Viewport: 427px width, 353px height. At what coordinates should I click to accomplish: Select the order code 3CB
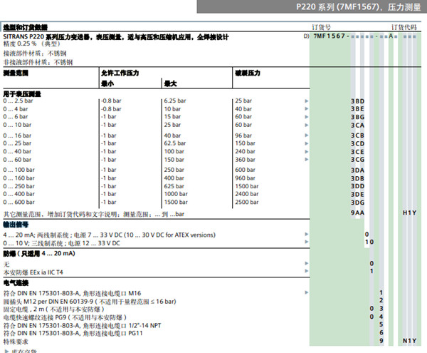tap(357, 135)
